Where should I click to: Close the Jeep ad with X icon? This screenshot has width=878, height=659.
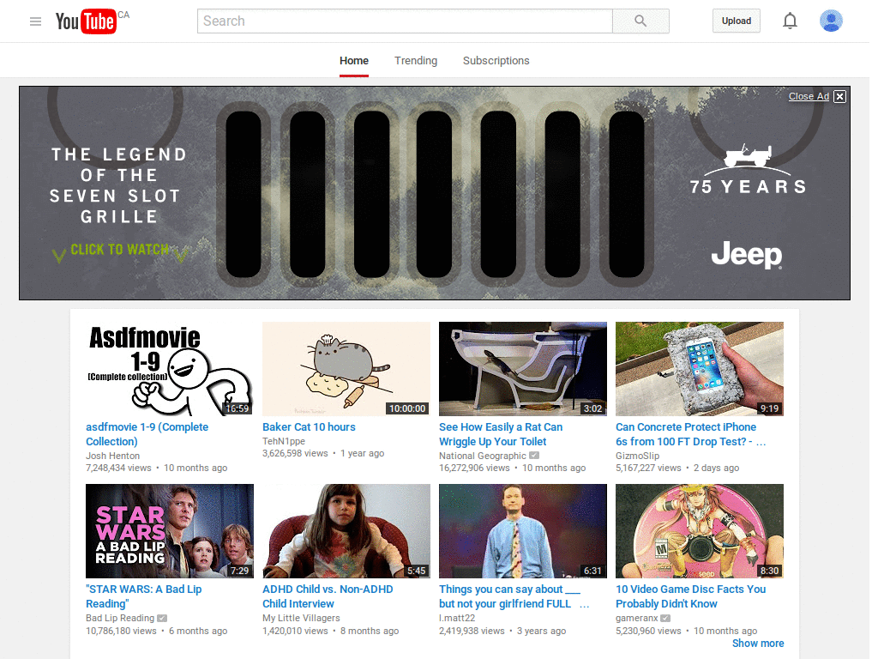coord(840,96)
